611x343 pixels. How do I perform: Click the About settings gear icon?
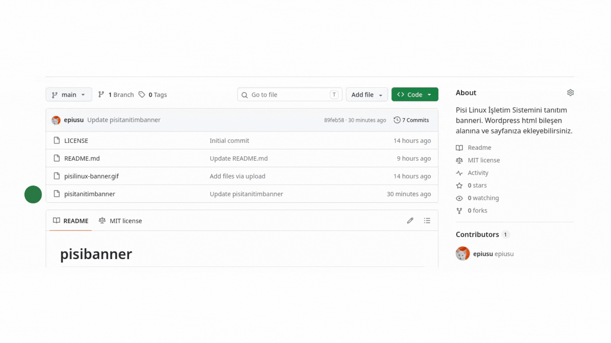point(570,93)
